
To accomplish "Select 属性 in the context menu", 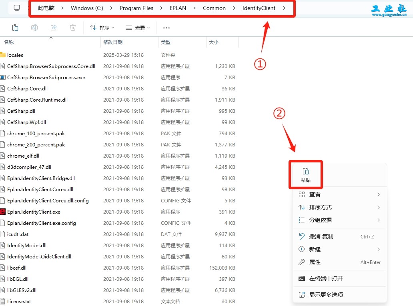I will (339, 262).
